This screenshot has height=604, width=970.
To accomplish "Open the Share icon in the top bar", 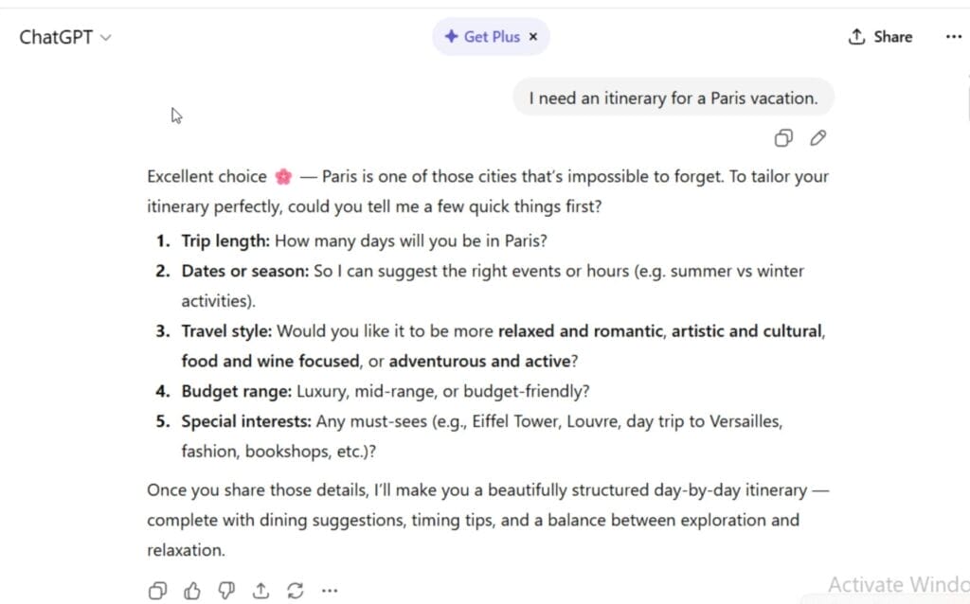I will [x=856, y=36].
